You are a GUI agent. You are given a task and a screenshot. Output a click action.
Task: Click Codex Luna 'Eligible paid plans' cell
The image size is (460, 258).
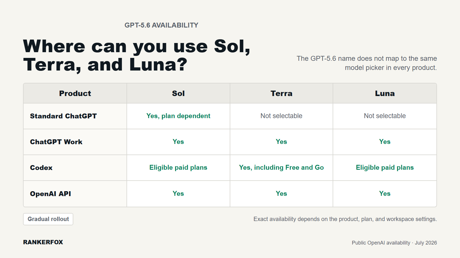pos(385,168)
